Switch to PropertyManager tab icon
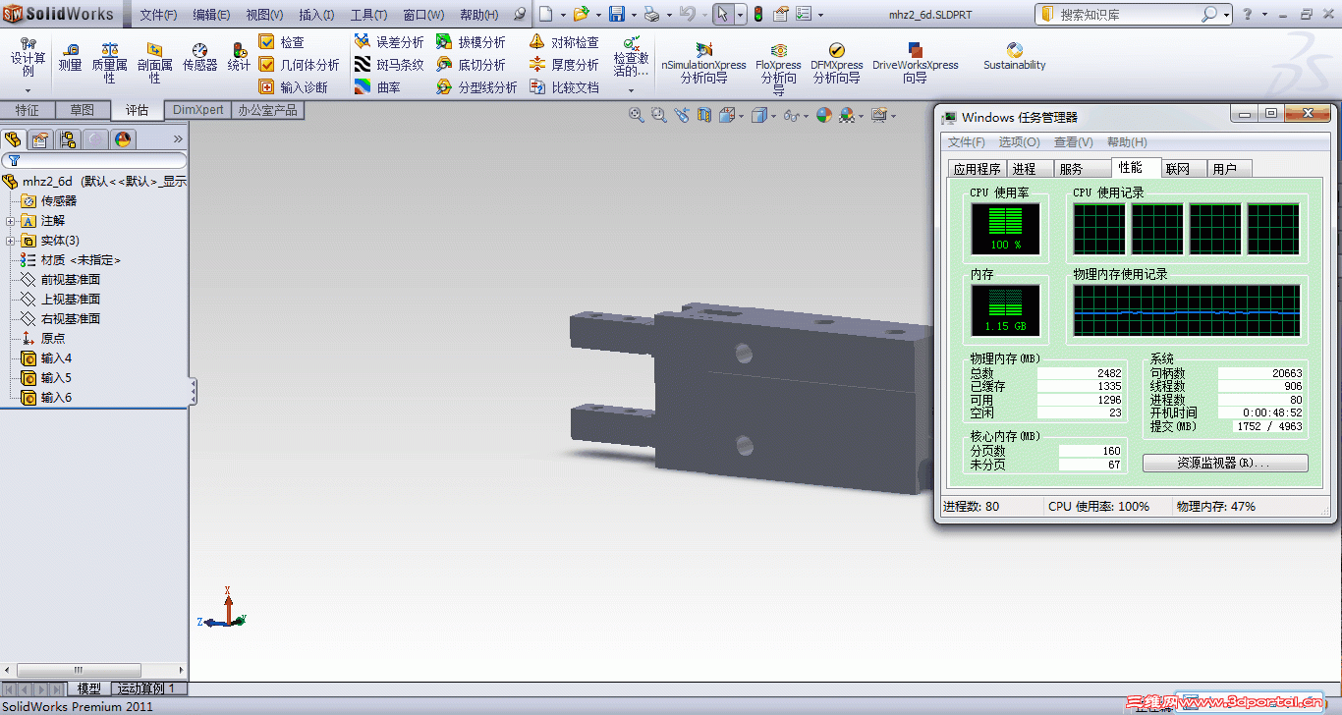Screen dimensions: 1342x715 [x=40, y=139]
